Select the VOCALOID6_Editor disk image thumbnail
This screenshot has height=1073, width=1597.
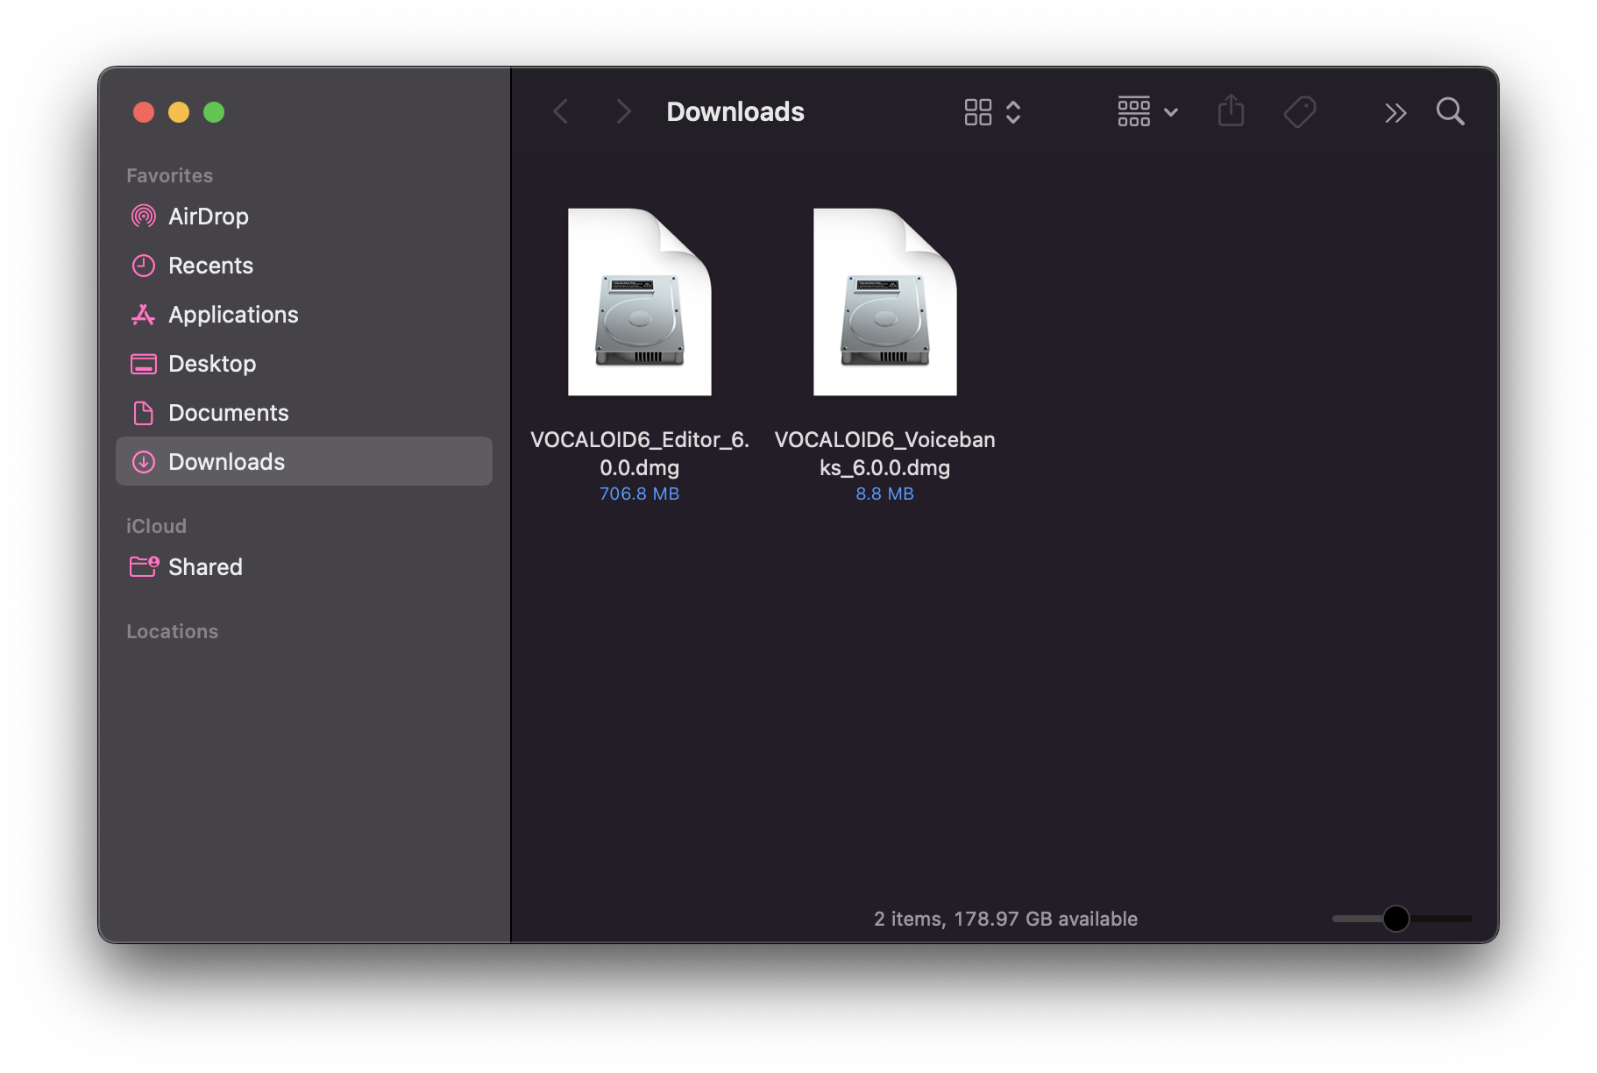click(640, 302)
